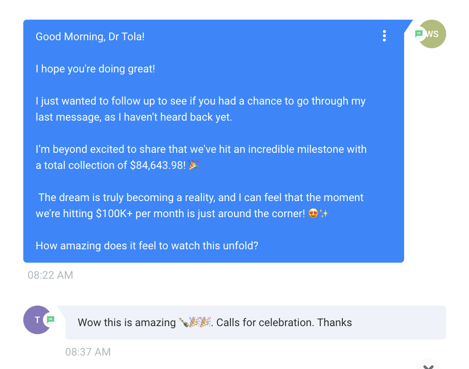Viewport: 469px width, 369px height.
Task: Click "How amazing does it feel" question line
Action: point(147,246)
